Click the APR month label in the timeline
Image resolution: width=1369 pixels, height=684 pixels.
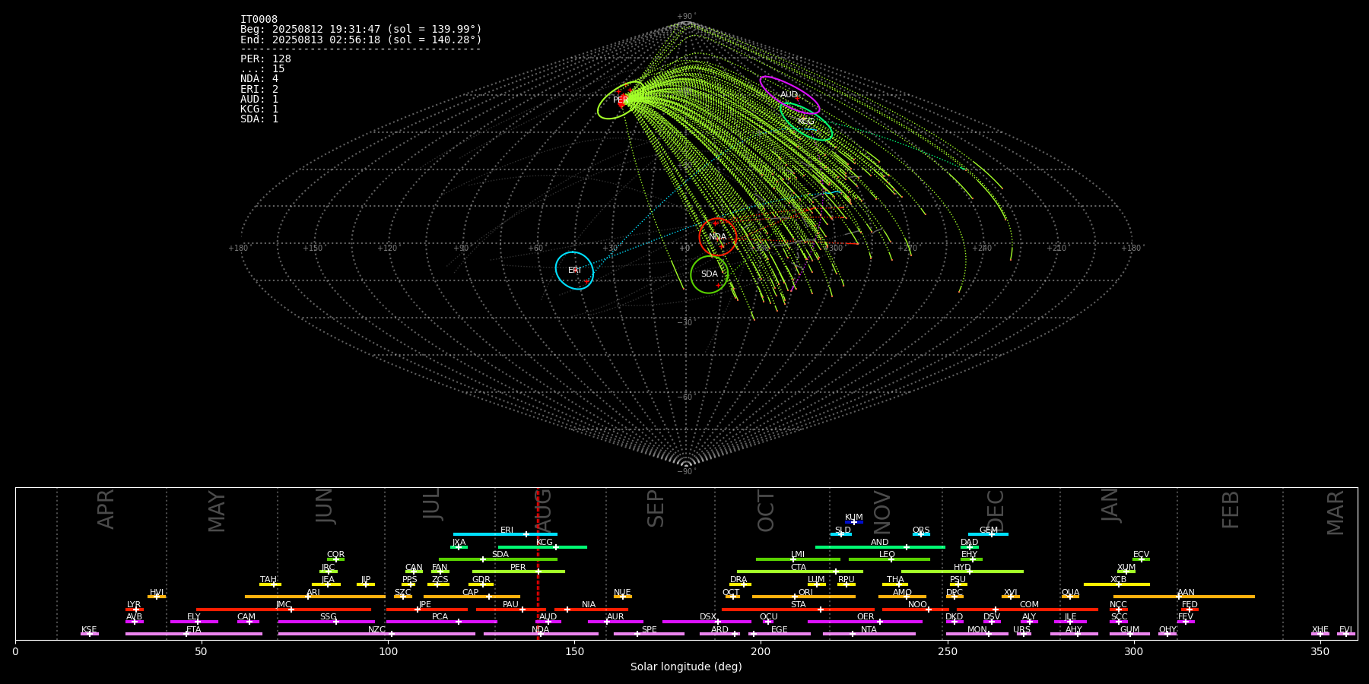point(106,509)
